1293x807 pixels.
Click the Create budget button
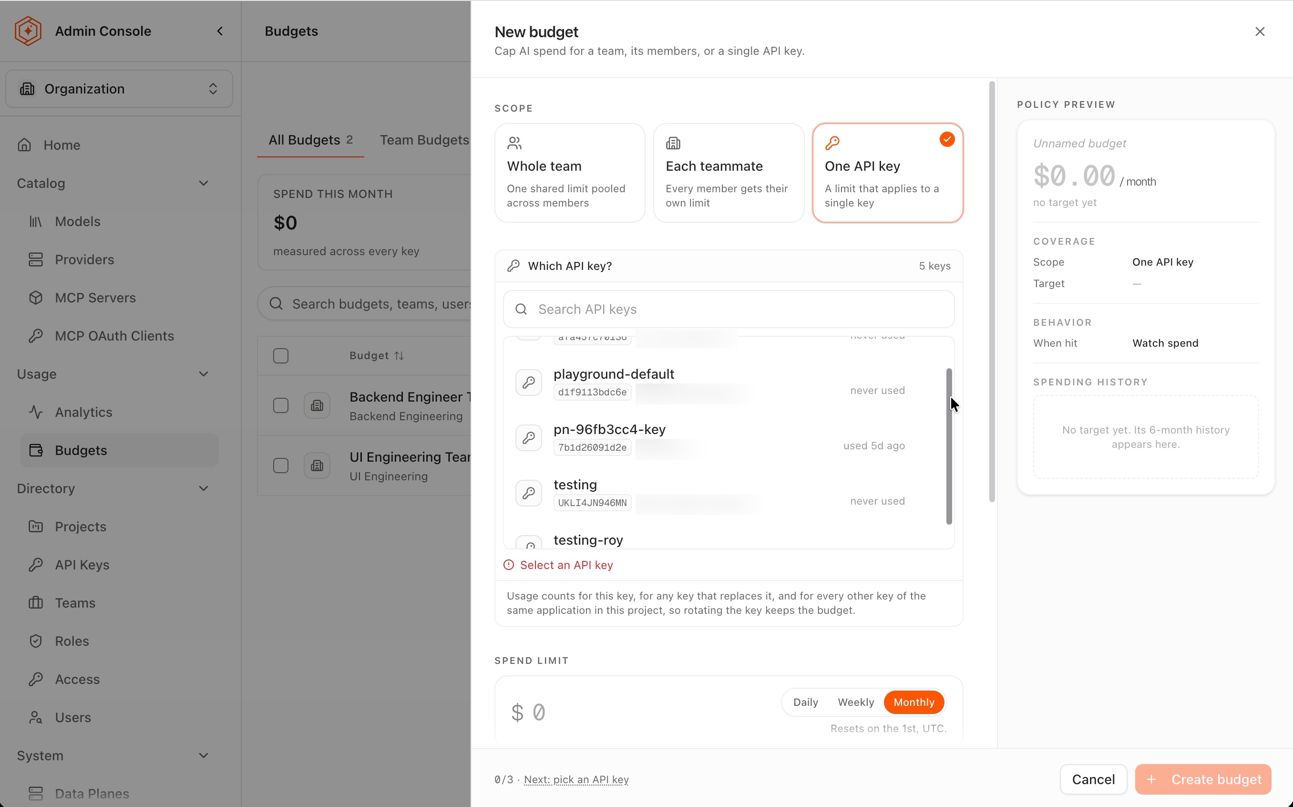(1203, 779)
